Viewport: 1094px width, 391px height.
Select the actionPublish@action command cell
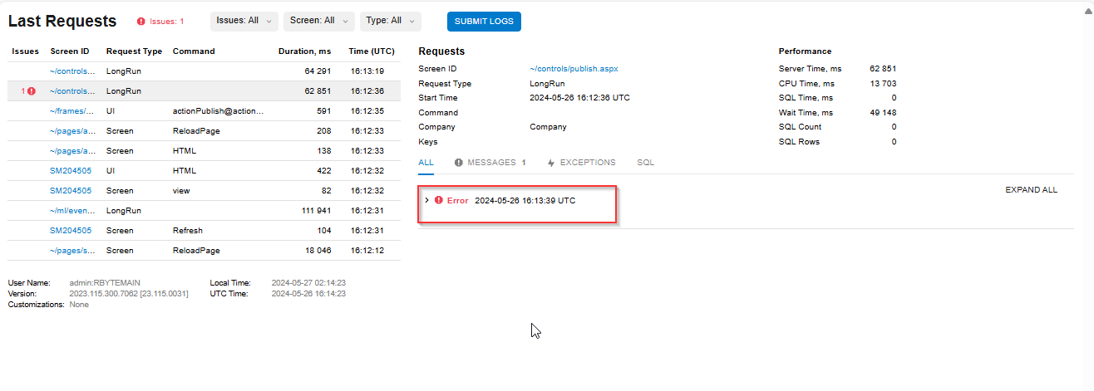[x=218, y=111]
